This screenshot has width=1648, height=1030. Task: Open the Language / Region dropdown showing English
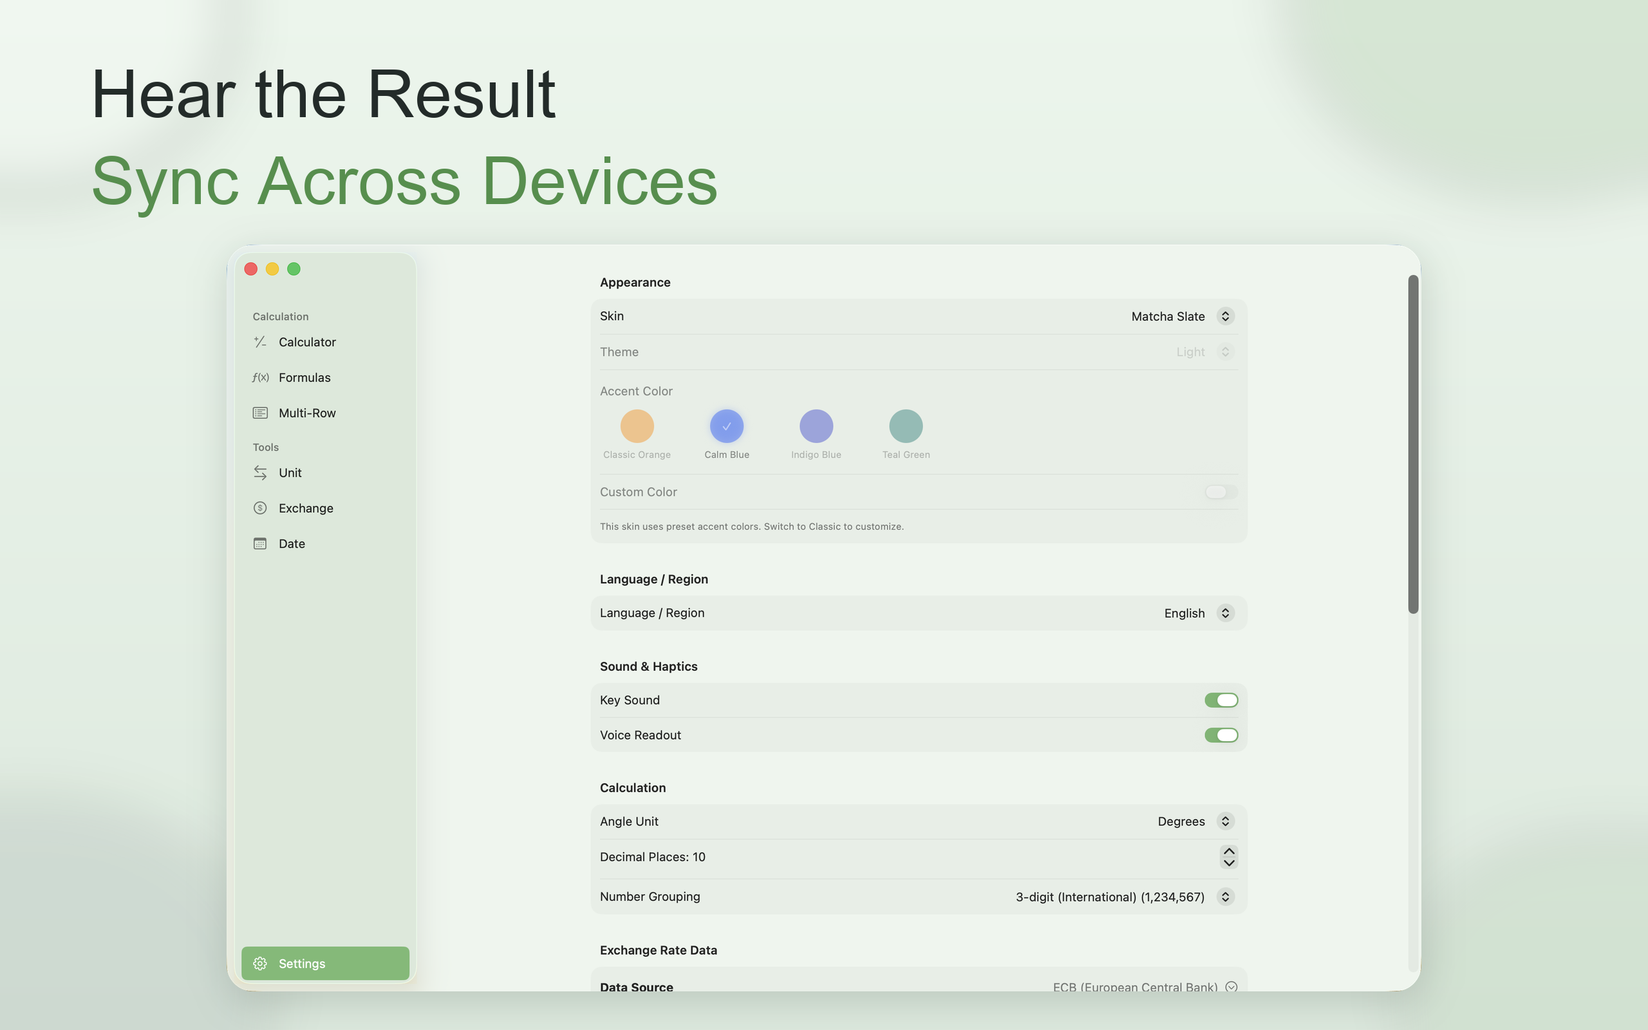(1199, 613)
